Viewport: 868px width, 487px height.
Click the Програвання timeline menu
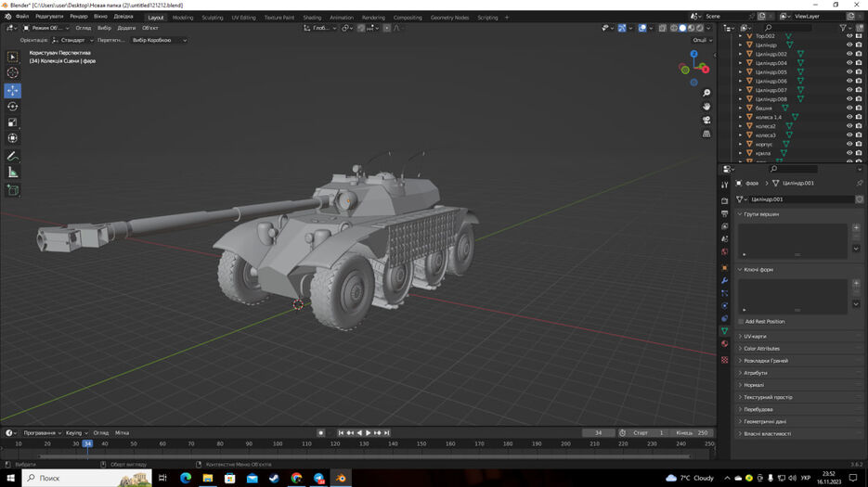pos(42,433)
